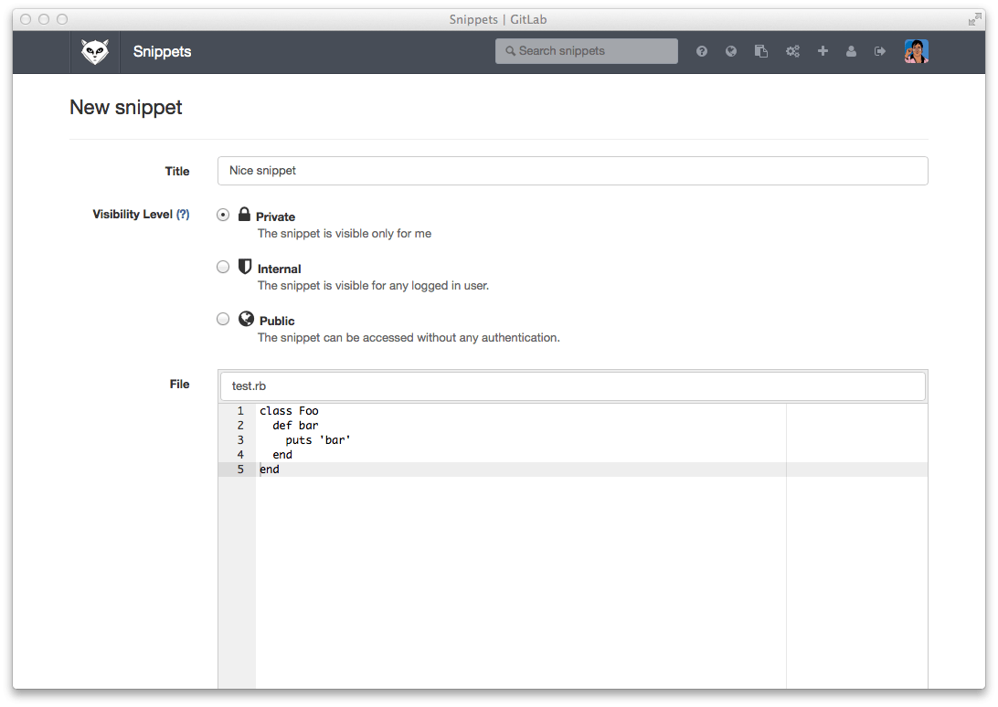The height and width of the screenshot is (707, 998).
Task: Select the Private visibility radio button
Action: tap(223, 216)
